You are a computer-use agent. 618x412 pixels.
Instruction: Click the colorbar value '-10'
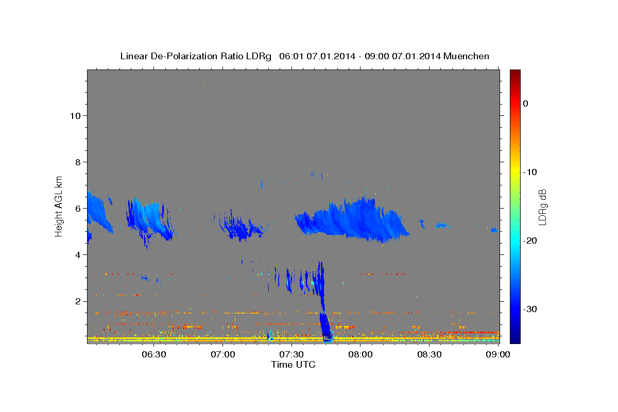coord(530,172)
